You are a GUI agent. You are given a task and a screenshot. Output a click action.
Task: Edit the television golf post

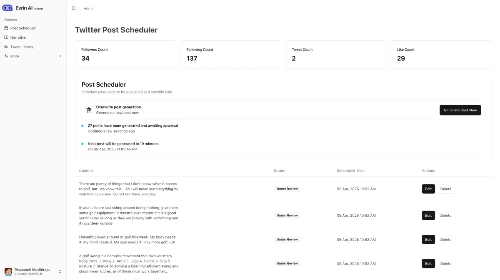tap(428, 189)
